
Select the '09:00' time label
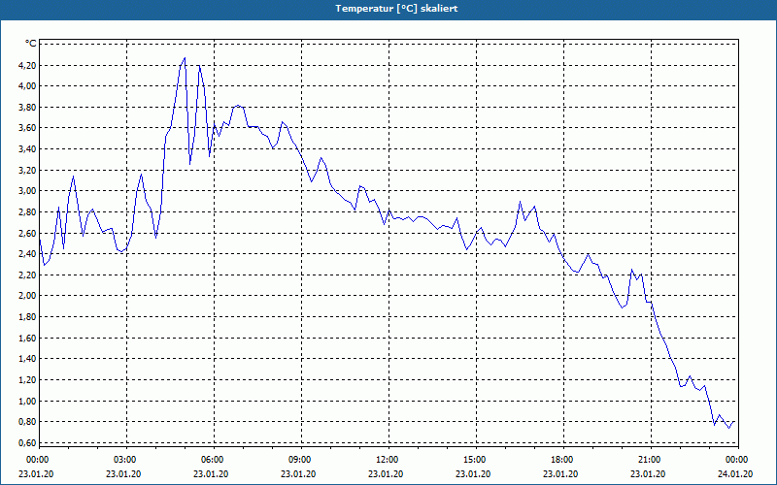(x=301, y=460)
